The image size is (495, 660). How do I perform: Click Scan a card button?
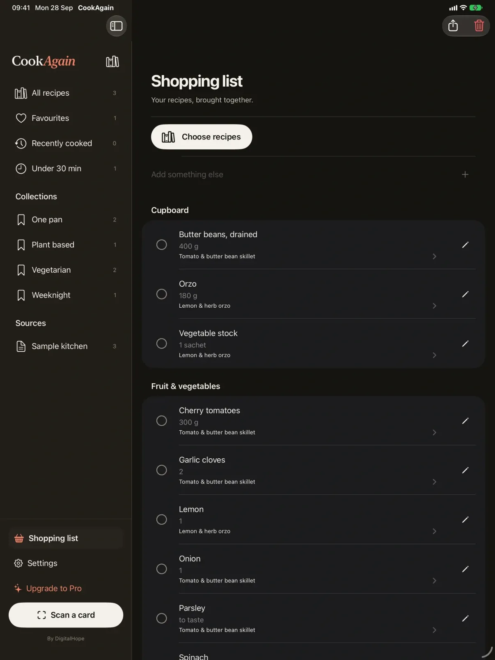[66, 615]
